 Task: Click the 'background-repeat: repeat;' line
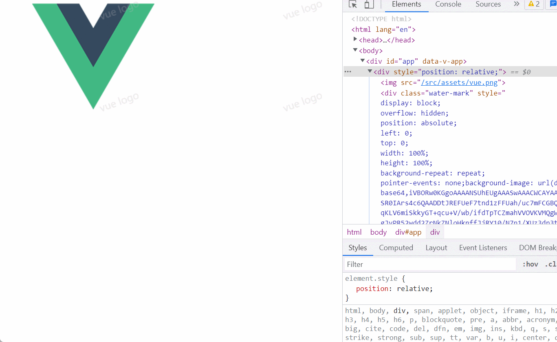click(x=433, y=173)
